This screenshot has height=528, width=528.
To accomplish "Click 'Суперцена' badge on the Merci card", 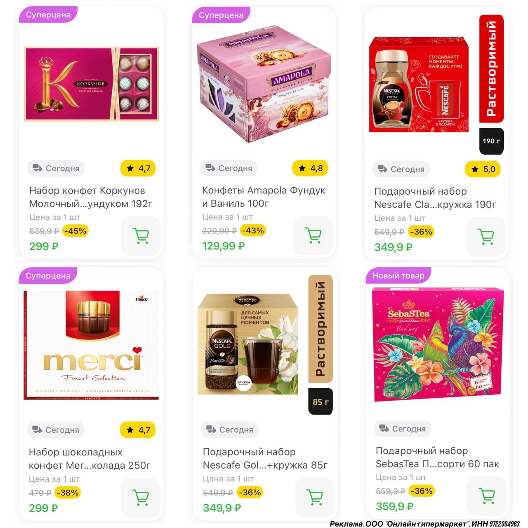I will click(48, 276).
